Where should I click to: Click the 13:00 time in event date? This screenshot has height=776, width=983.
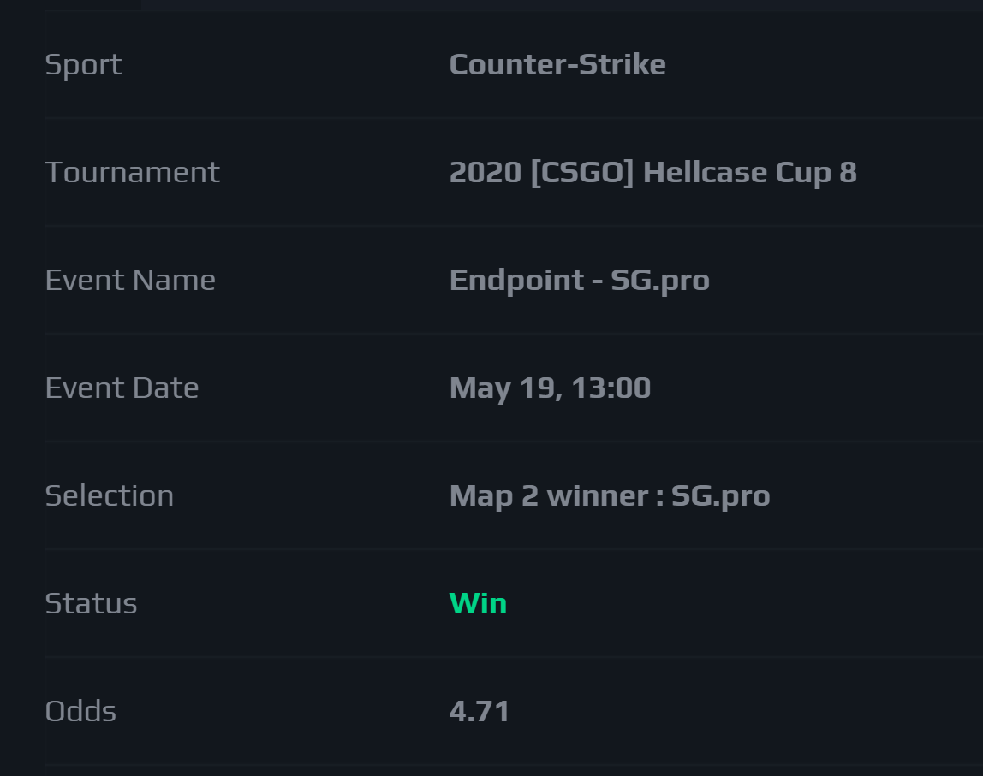[611, 388]
